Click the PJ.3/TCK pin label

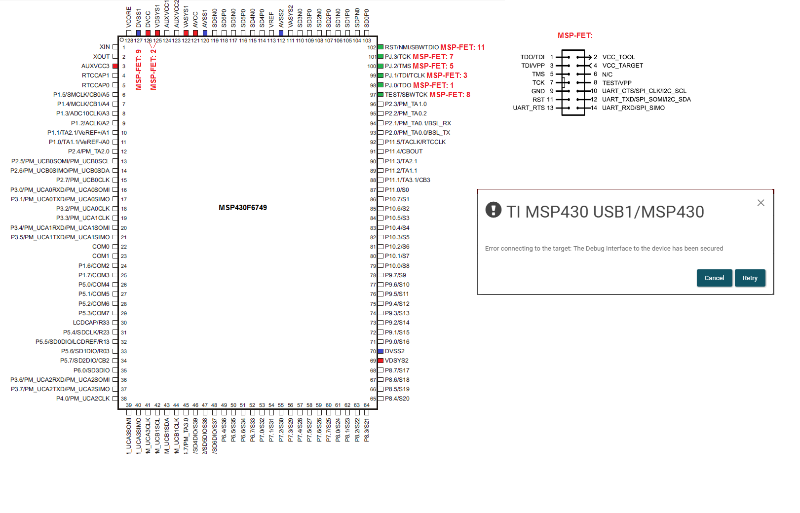[398, 57]
